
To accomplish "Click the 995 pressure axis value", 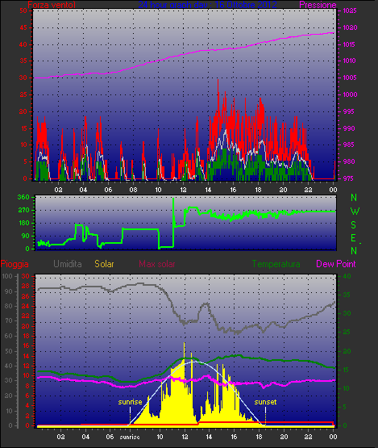I will [349, 111].
